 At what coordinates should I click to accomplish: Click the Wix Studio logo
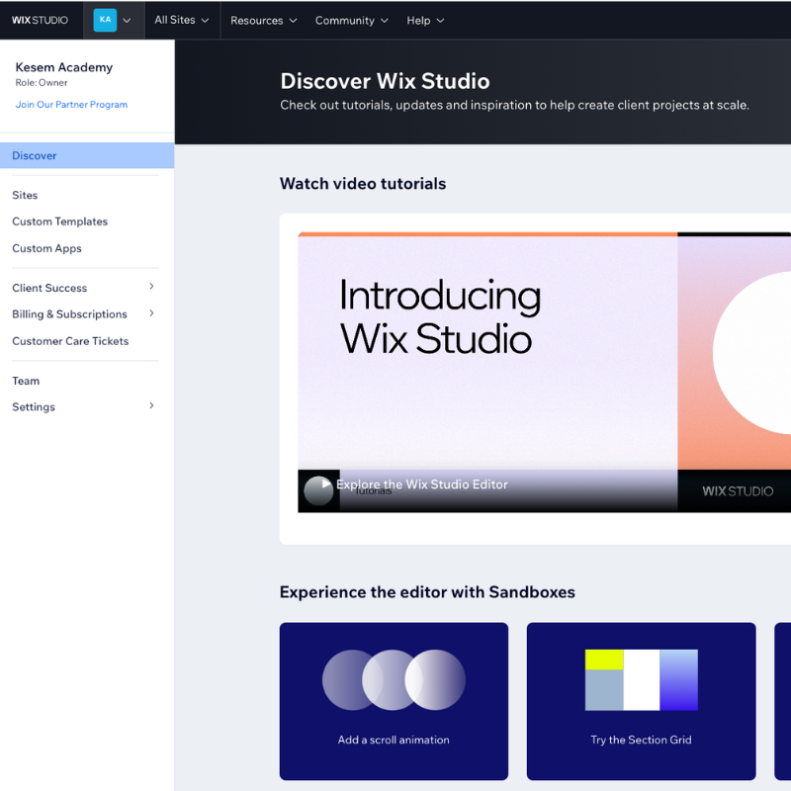click(x=40, y=20)
